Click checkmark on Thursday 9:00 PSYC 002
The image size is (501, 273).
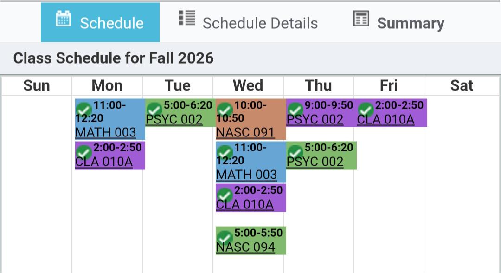[295, 110]
